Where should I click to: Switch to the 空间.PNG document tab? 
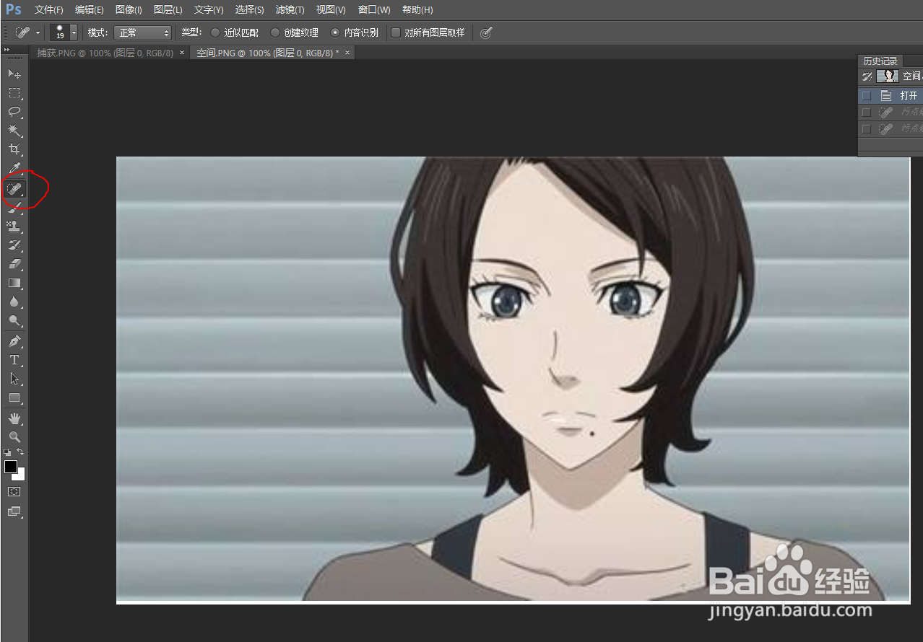click(x=268, y=53)
